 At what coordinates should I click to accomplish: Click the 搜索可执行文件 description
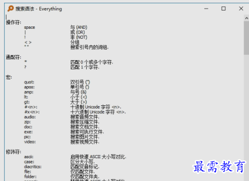pyautogui.click(x=87, y=132)
